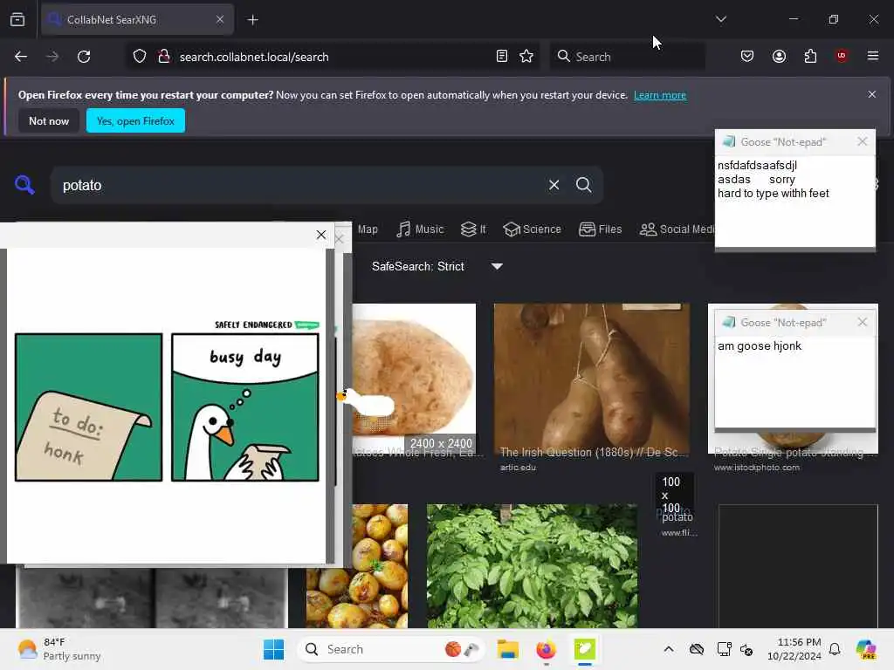Toggle reader view for the page

coord(502,57)
